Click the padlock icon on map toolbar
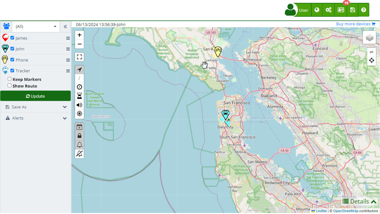The height and width of the screenshot is (214, 380). tap(79, 136)
